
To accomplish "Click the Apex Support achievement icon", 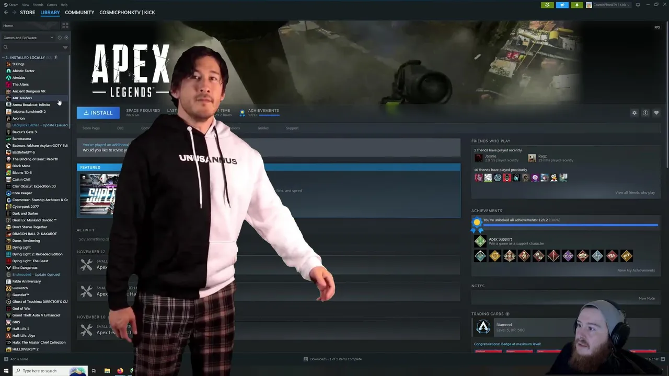I will coord(480,241).
